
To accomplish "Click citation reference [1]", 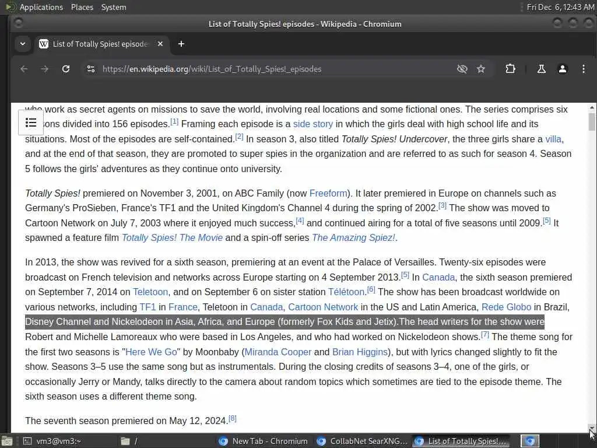I will (174, 121).
